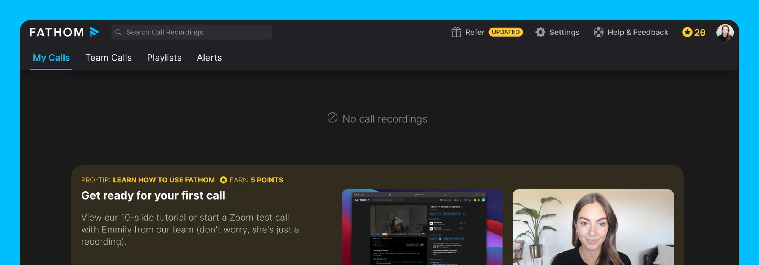The width and height of the screenshot is (759, 265).
Task: Click the No call recordings text
Action: point(385,119)
